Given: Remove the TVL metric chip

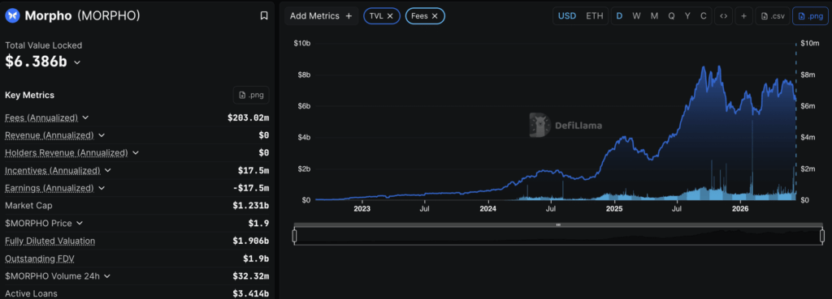Looking at the screenshot, I should (x=390, y=16).
